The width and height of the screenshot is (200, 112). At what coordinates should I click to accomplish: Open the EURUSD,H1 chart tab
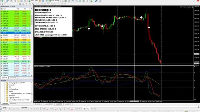coord(39,104)
